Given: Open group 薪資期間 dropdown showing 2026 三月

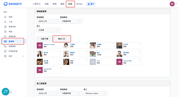Looking at the screenshot, I should (48, 21).
